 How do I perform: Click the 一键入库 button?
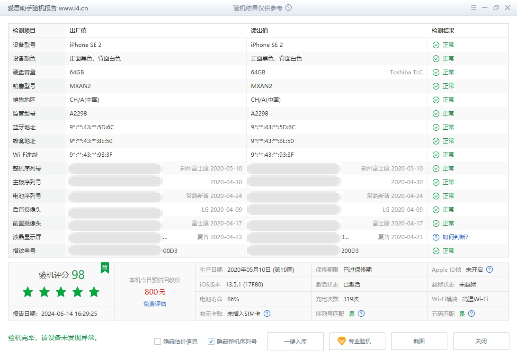pos(296,341)
